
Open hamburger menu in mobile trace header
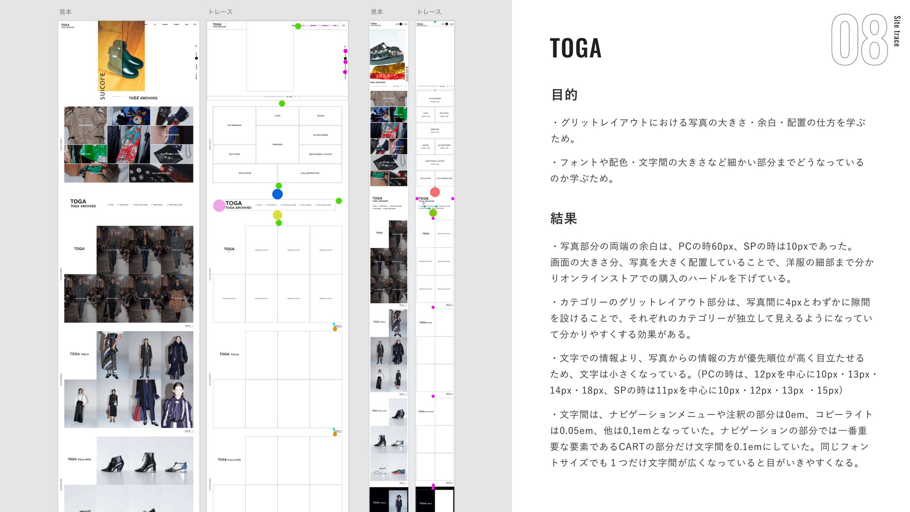coord(452,24)
